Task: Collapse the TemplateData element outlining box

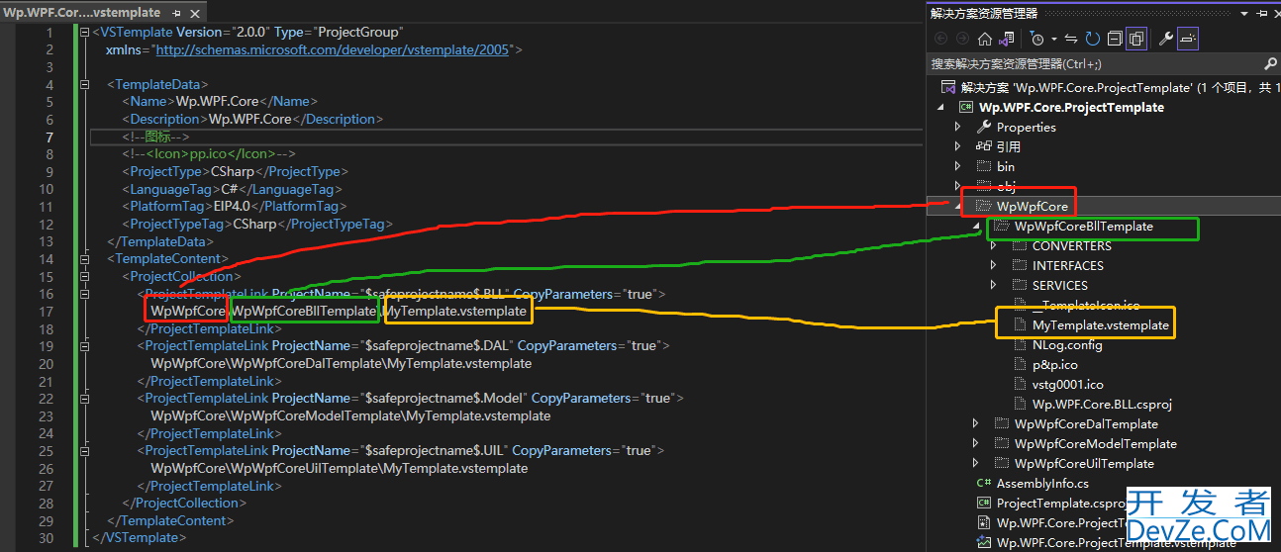Action: (x=84, y=84)
